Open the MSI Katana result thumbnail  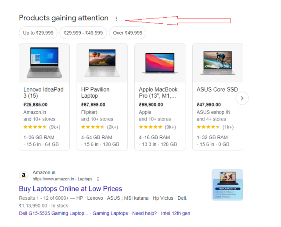227,185
